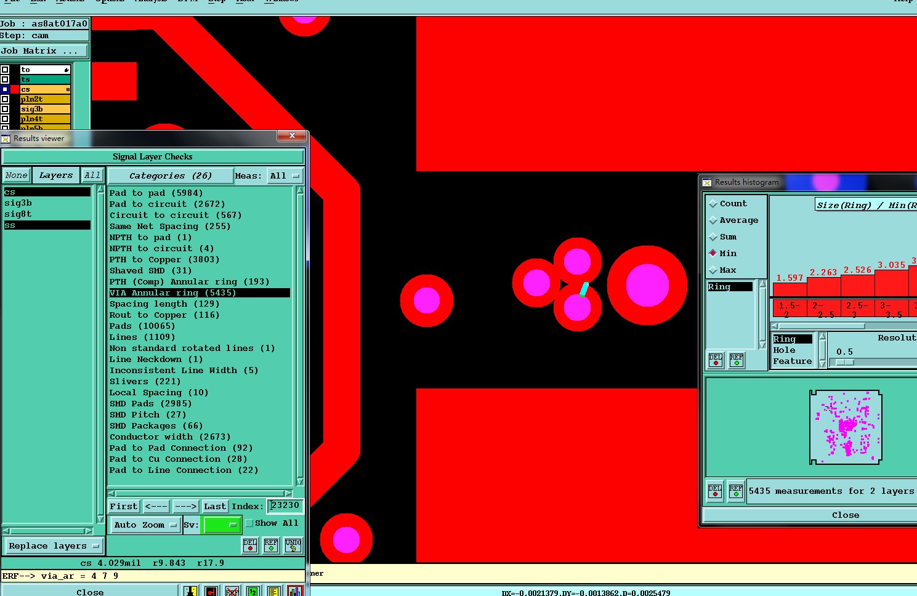Click the Categories (26) header
Viewport: 917px width, 596px height.
click(x=171, y=176)
